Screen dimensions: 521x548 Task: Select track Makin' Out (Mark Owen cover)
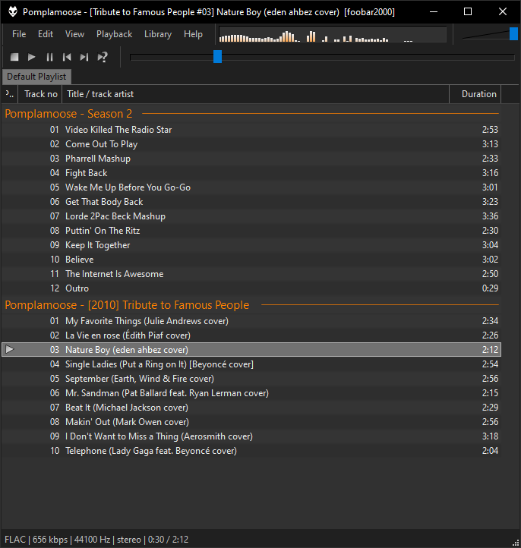251,422
